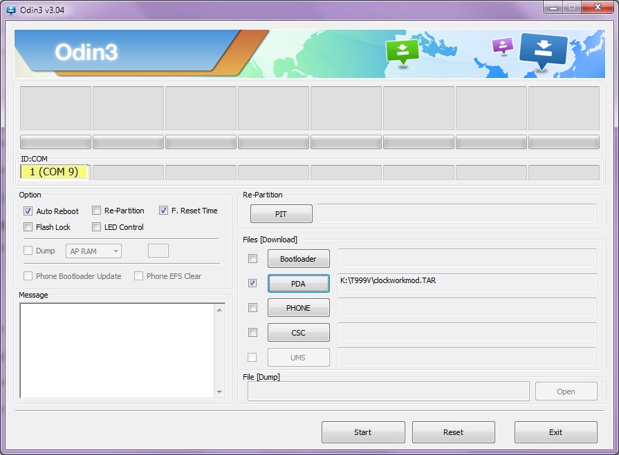619x455 pixels.
Task: Click the small purple download icon
Action: [502, 46]
